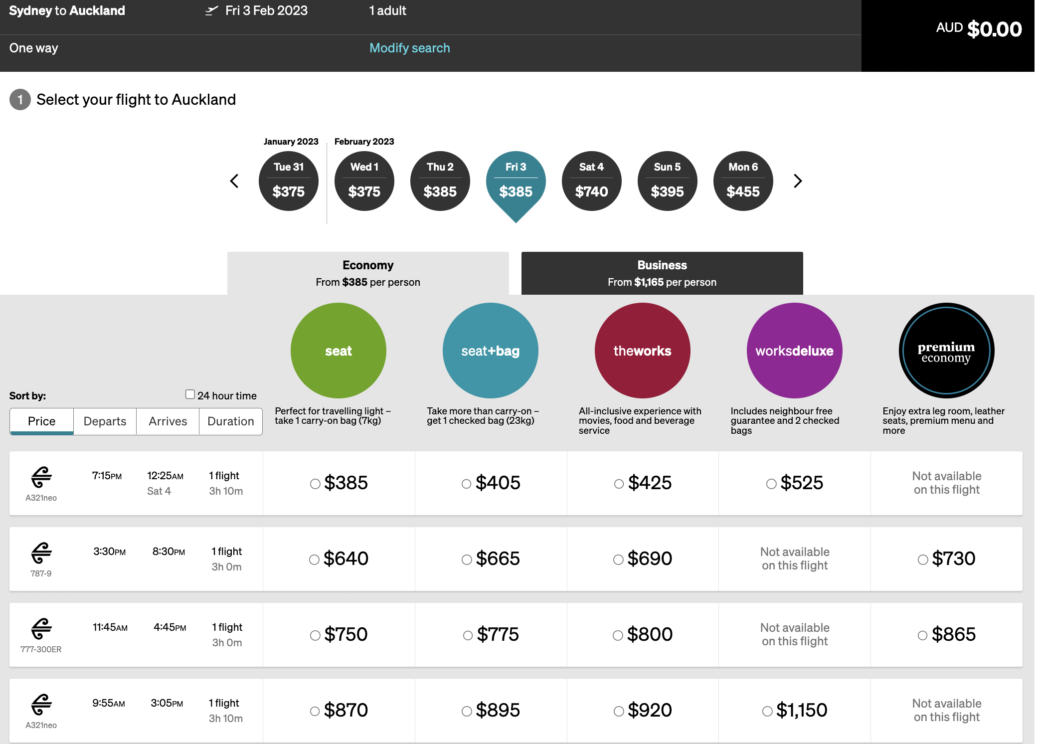Select $895 seat+bag fare
Image resolution: width=1040 pixels, height=744 pixels.
[x=467, y=711]
